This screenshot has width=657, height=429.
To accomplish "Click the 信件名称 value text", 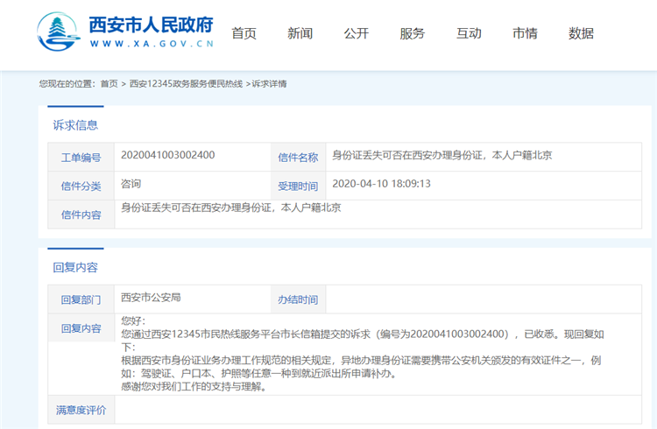I will [x=441, y=156].
